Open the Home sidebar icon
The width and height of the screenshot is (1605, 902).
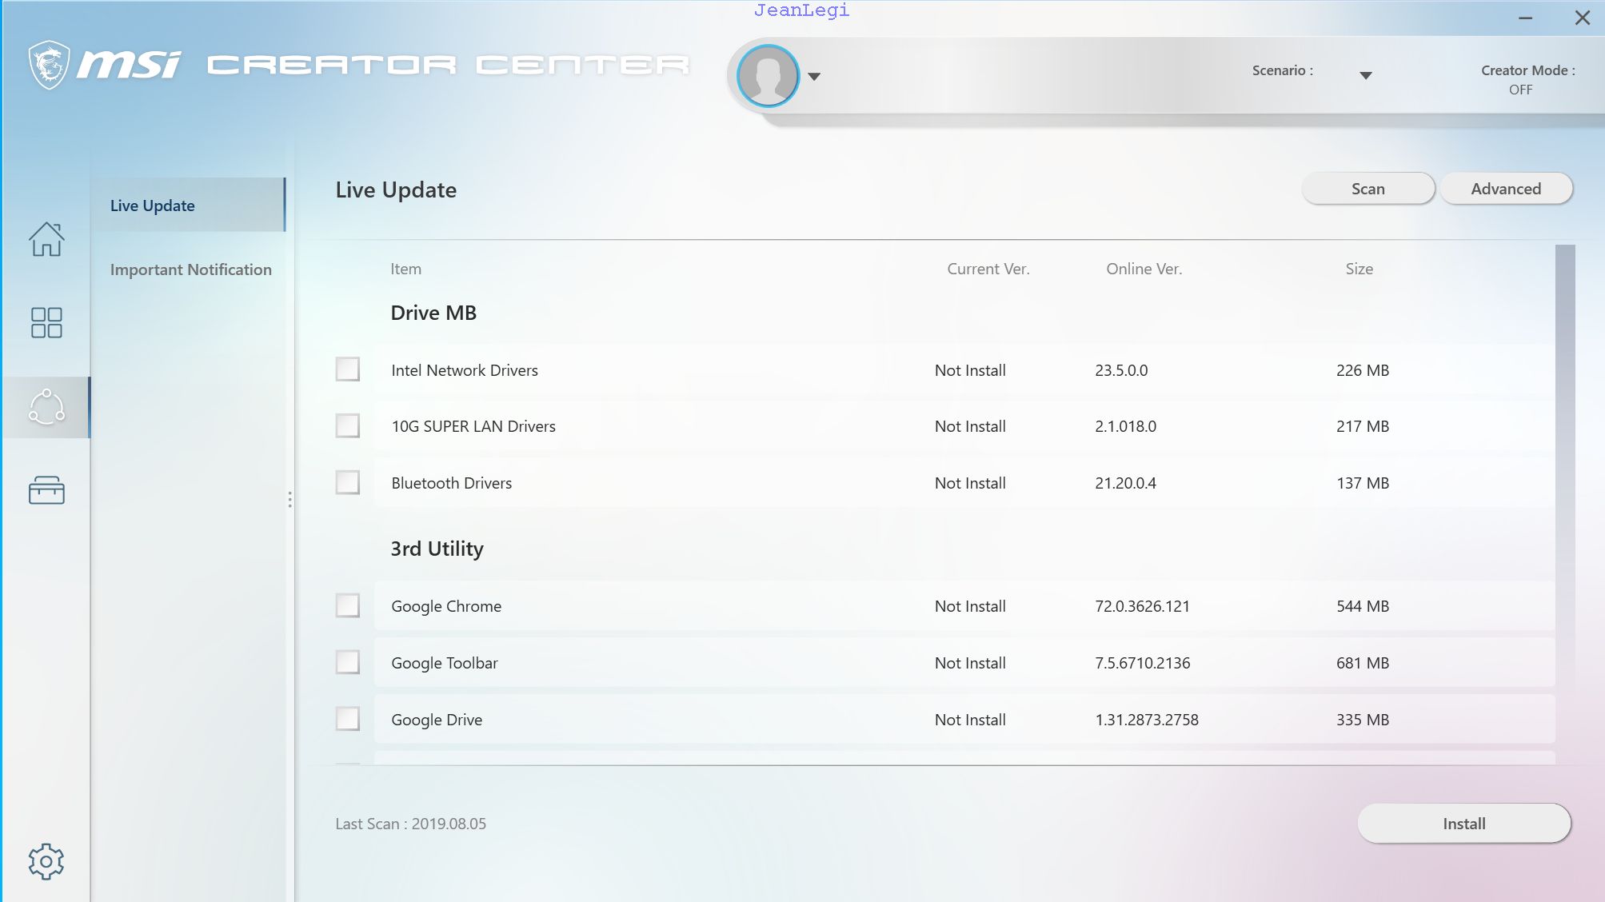(46, 239)
